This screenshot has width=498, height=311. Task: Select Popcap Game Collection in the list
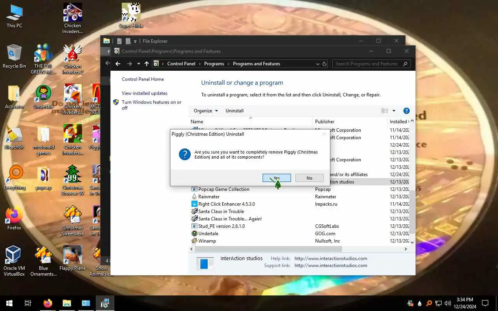click(x=224, y=189)
